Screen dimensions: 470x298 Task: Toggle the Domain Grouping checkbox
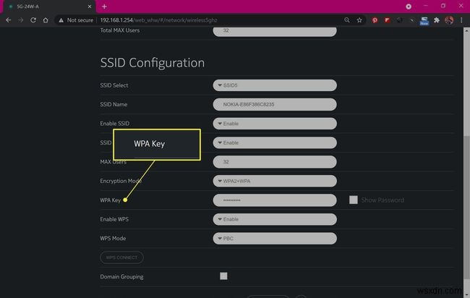(x=223, y=276)
